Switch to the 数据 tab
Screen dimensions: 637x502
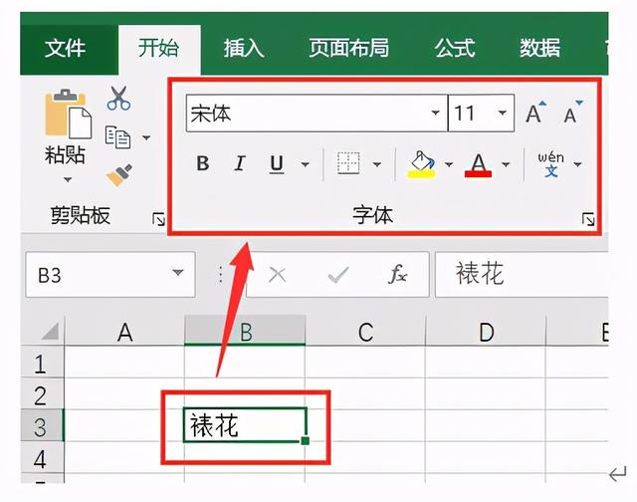pos(539,48)
